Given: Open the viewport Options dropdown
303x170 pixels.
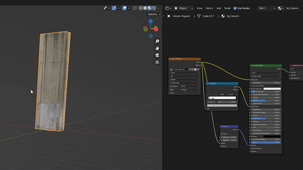Looking at the screenshot, I should (x=154, y=14).
